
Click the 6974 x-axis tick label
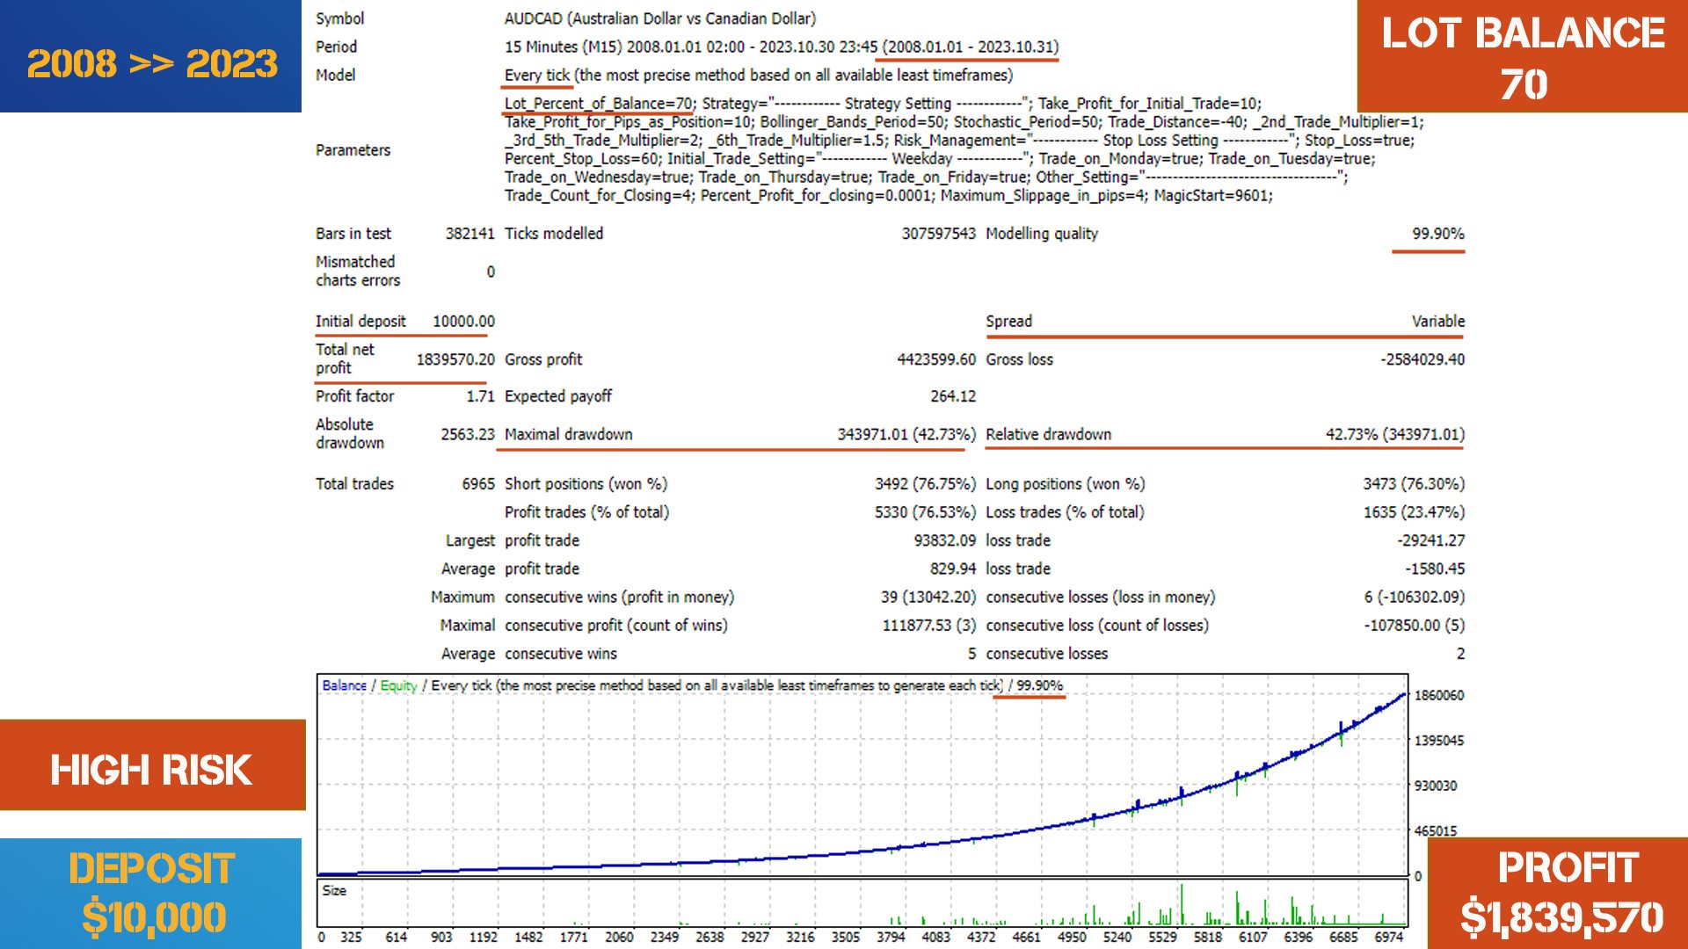[1389, 938]
